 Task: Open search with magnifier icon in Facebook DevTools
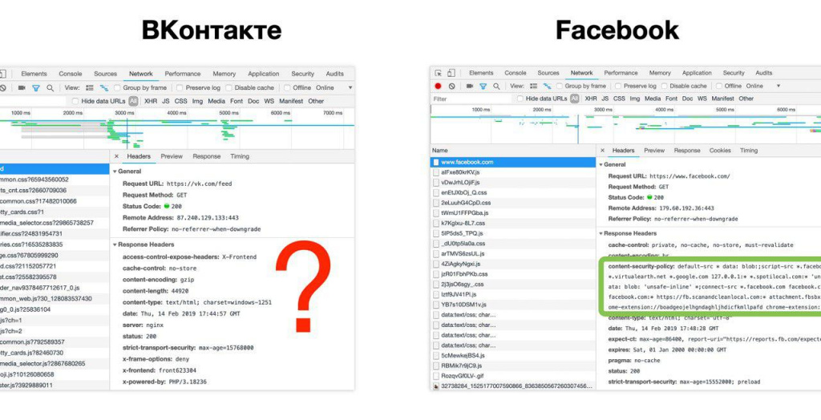(495, 87)
